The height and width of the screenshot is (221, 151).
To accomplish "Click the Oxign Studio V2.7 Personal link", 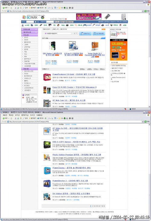I will tap(95, 55).
